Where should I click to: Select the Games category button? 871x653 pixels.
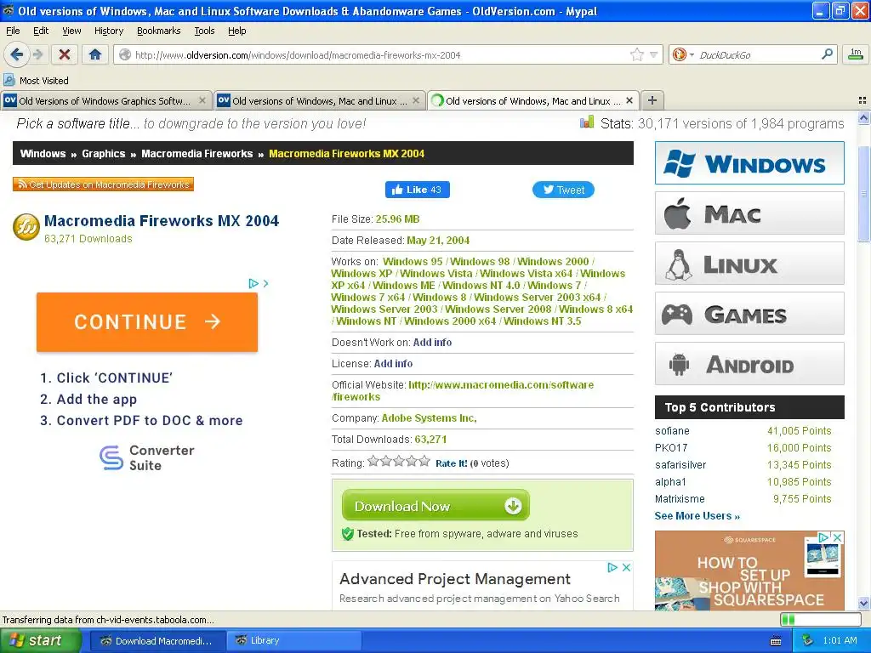pos(749,313)
